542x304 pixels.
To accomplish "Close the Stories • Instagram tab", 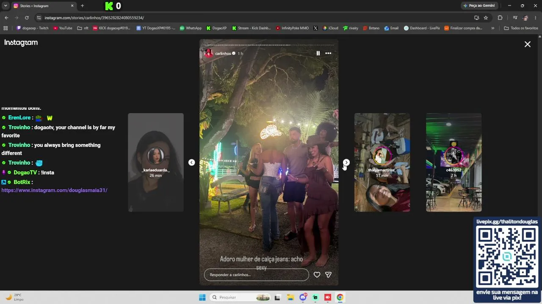I will 72,6.
